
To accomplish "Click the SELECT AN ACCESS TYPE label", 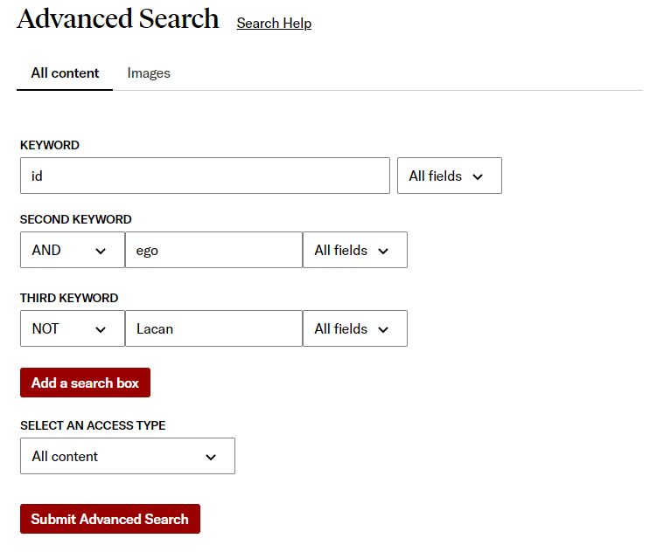I will (x=93, y=425).
